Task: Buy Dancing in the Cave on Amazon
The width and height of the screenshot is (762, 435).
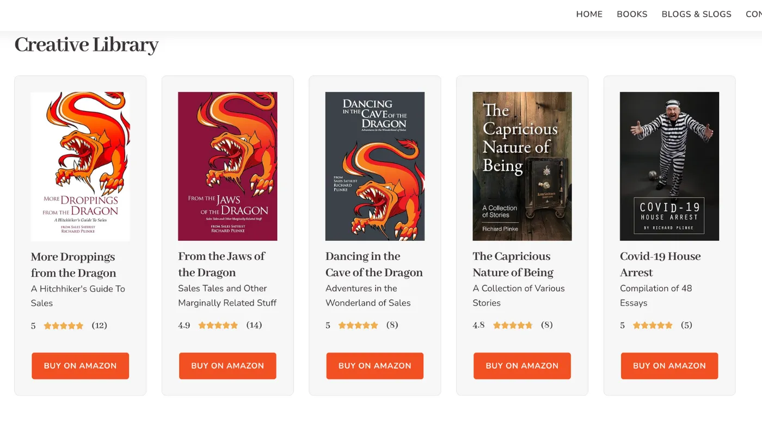Action: click(375, 366)
